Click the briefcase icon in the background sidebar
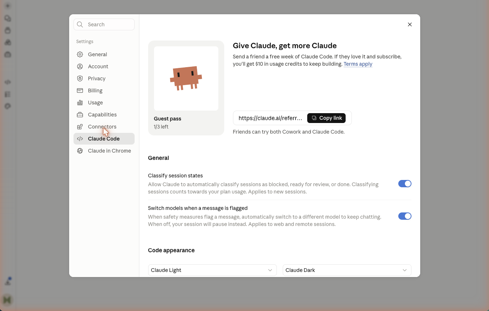489x311 pixels. click(8, 54)
